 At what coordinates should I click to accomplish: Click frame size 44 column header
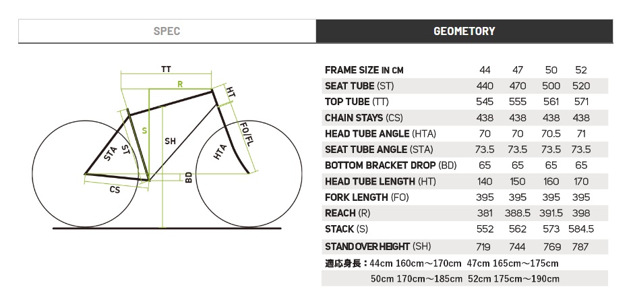(485, 70)
